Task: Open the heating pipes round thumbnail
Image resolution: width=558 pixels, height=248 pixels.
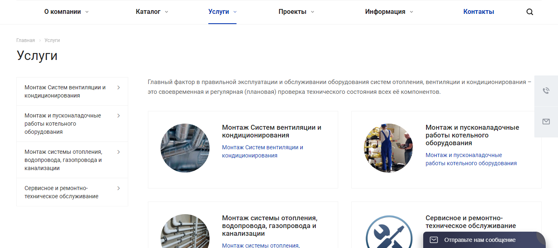Action: click(x=185, y=231)
